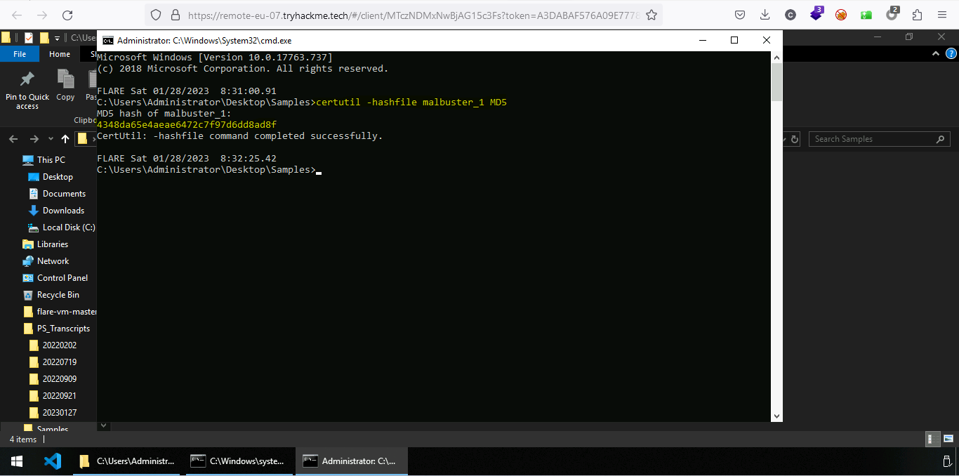
Task: Bookmark this page with the star icon
Action: (652, 15)
